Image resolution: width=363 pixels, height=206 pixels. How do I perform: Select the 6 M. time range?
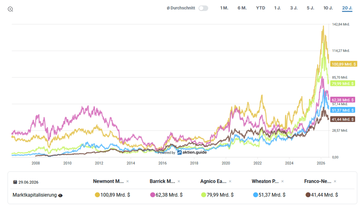pos(242,8)
